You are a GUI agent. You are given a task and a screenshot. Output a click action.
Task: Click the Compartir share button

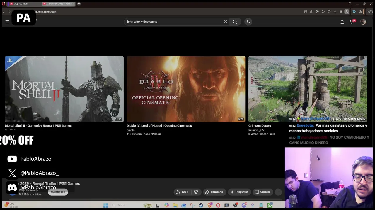pyautogui.click(x=214, y=192)
